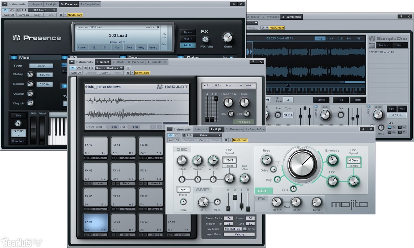Viewport: 414px width, 248px height.
Task: Enable Keep FX in Presence
Action: 188,39
